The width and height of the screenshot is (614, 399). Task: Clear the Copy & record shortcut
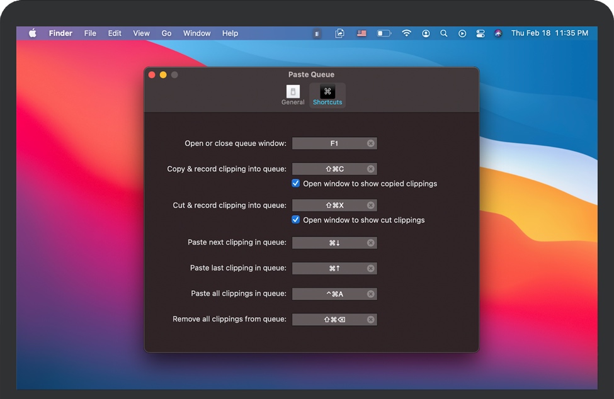(x=371, y=169)
